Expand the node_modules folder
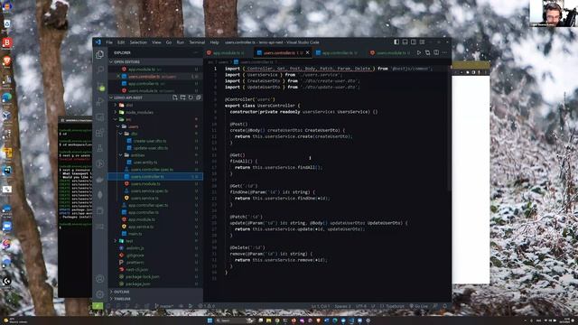This screenshot has width=578, height=325. tap(155, 112)
